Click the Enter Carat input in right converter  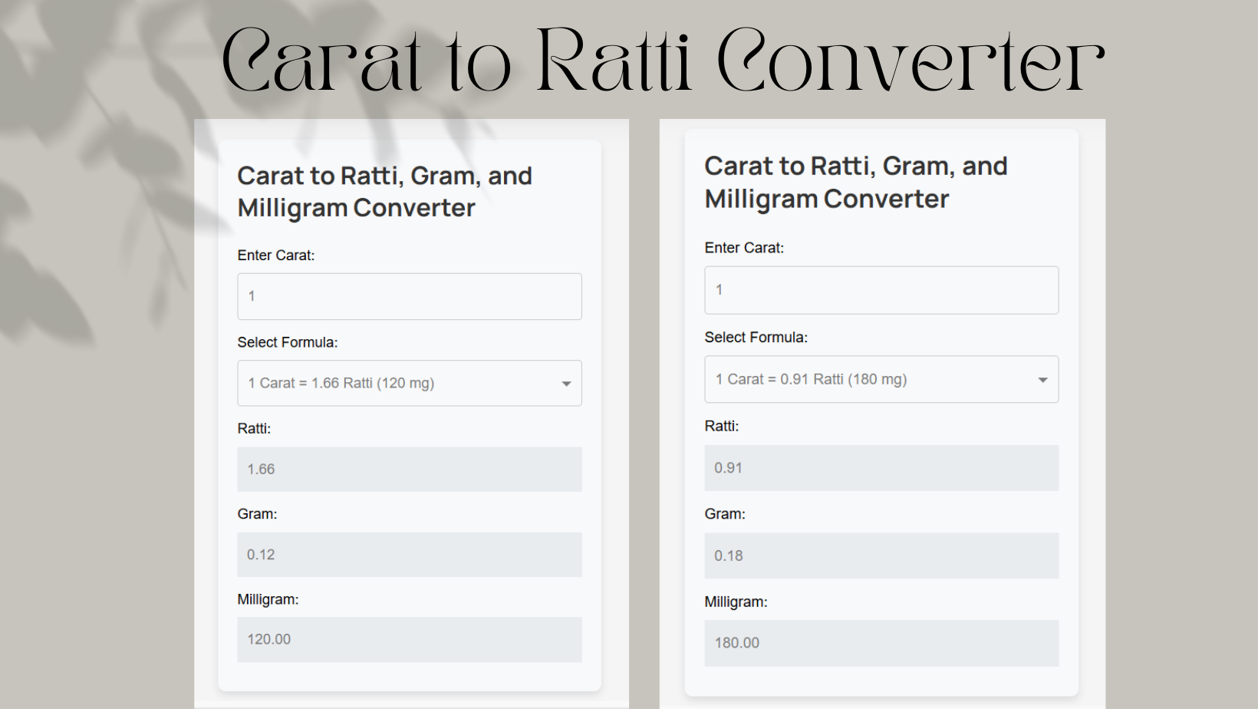pyautogui.click(x=881, y=290)
